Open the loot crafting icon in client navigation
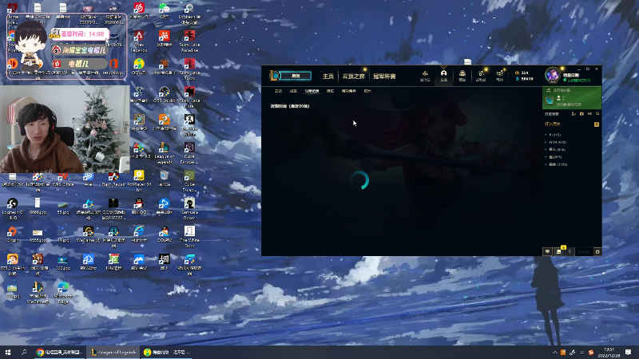Screen dimensions: 639x359 (x=481, y=75)
